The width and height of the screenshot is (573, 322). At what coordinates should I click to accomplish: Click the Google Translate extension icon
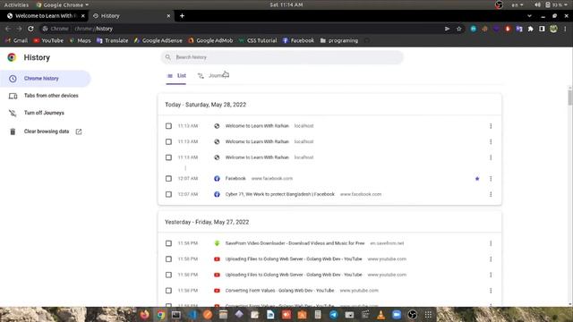pos(519,29)
